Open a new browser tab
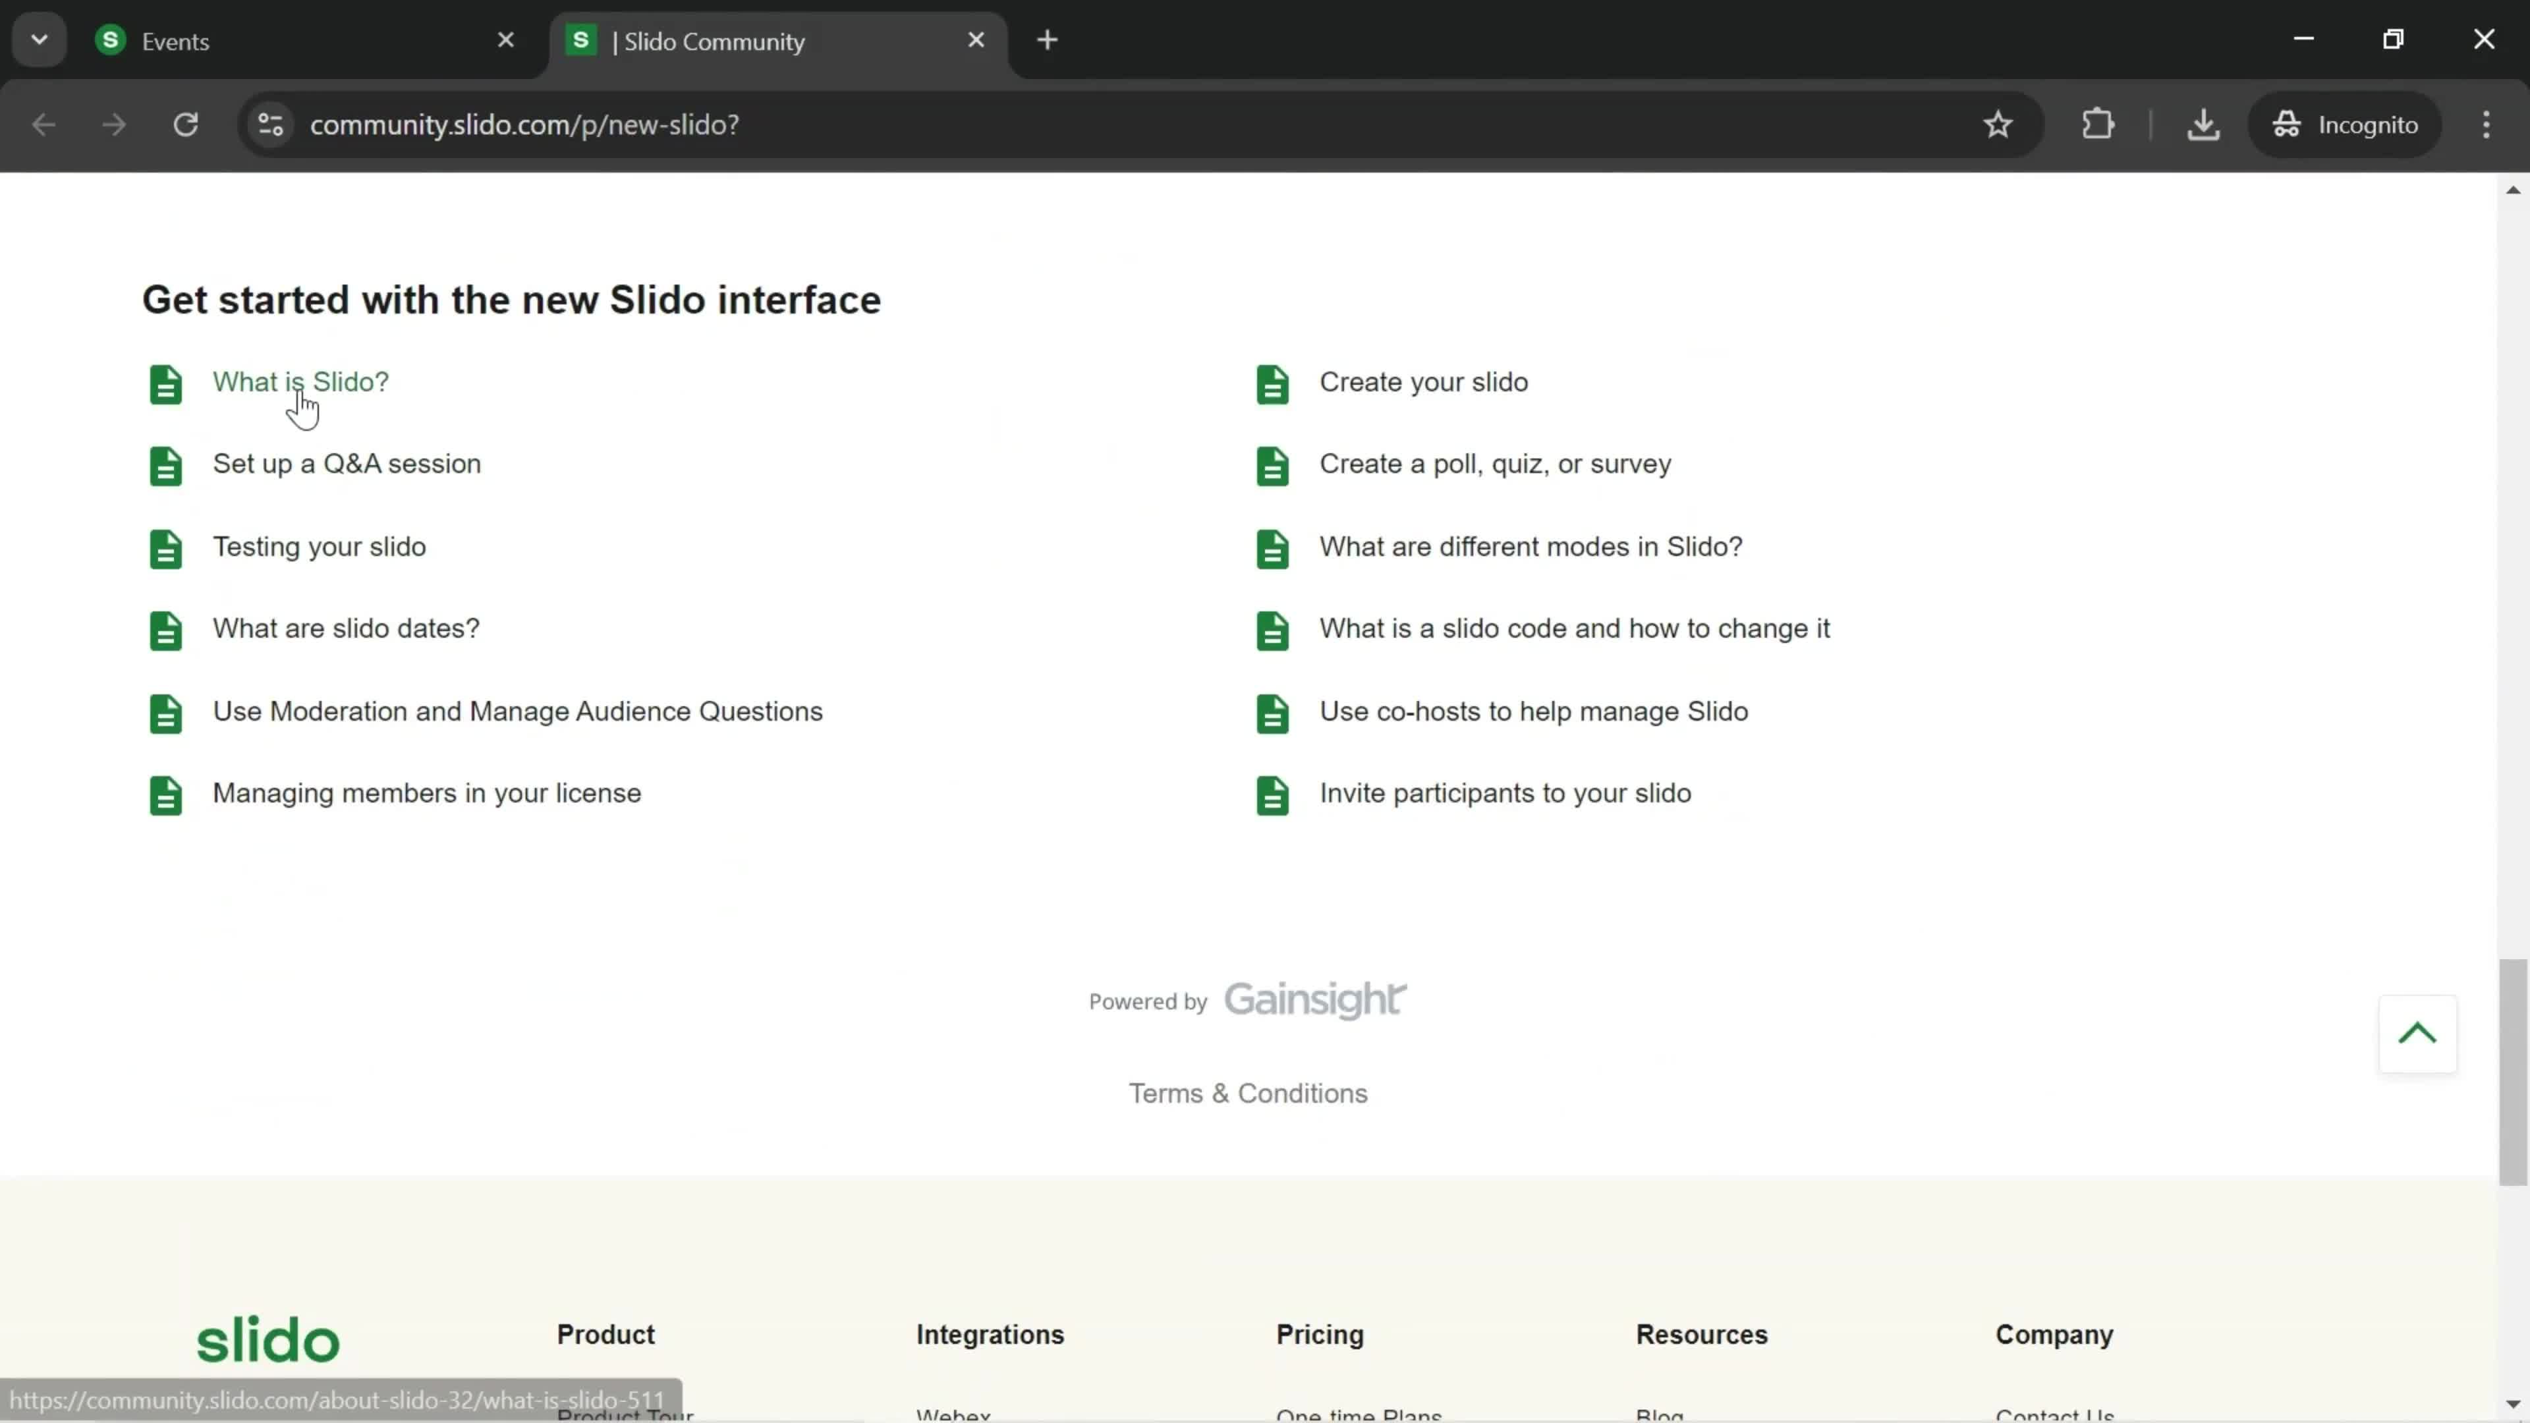This screenshot has width=2530, height=1423. (1048, 40)
